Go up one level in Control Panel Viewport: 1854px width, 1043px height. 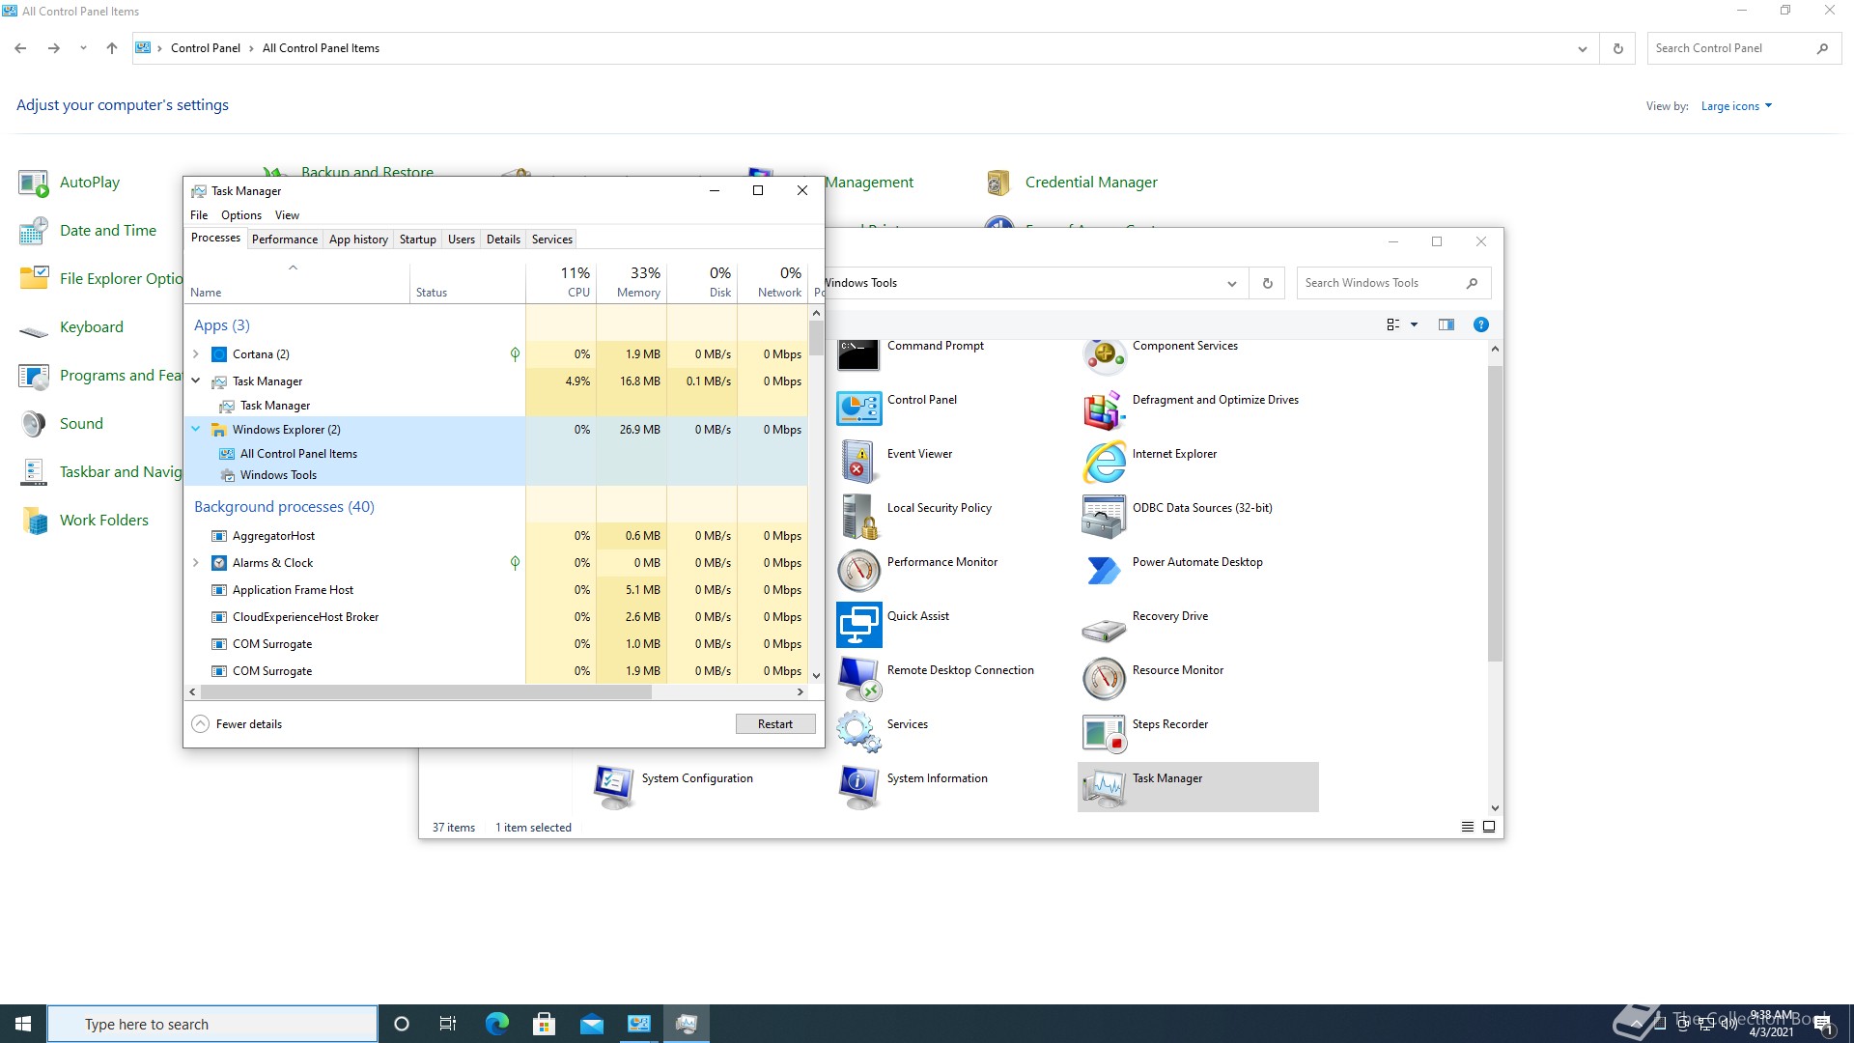coord(112,48)
